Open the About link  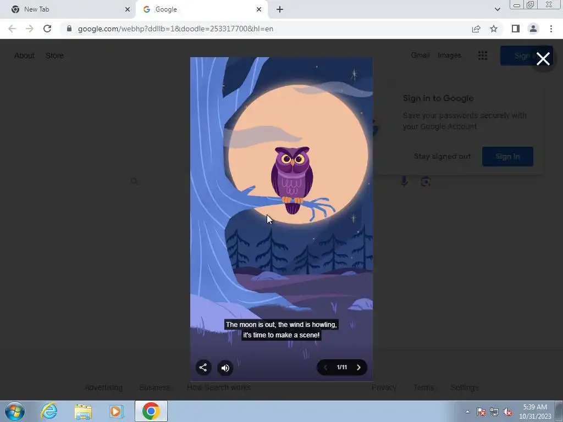(24, 55)
